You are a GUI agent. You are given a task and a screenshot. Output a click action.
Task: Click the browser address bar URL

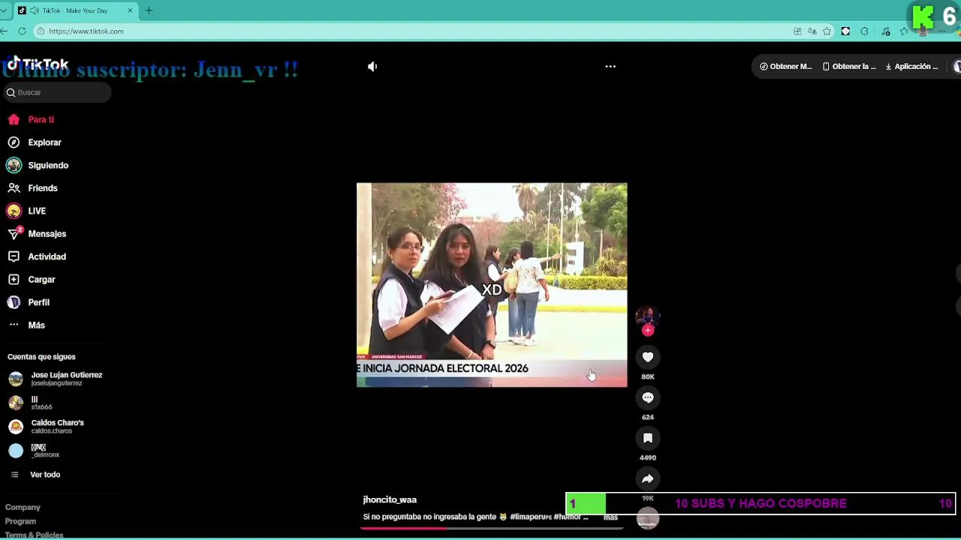coord(86,31)
